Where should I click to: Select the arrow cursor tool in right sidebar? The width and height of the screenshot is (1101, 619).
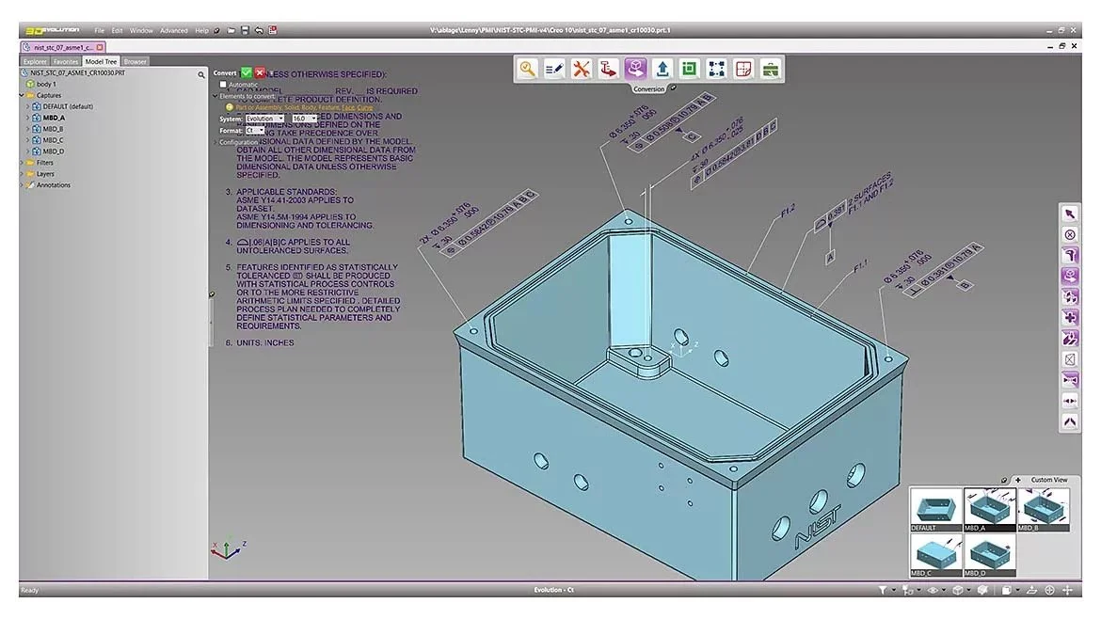point(1070,214)
